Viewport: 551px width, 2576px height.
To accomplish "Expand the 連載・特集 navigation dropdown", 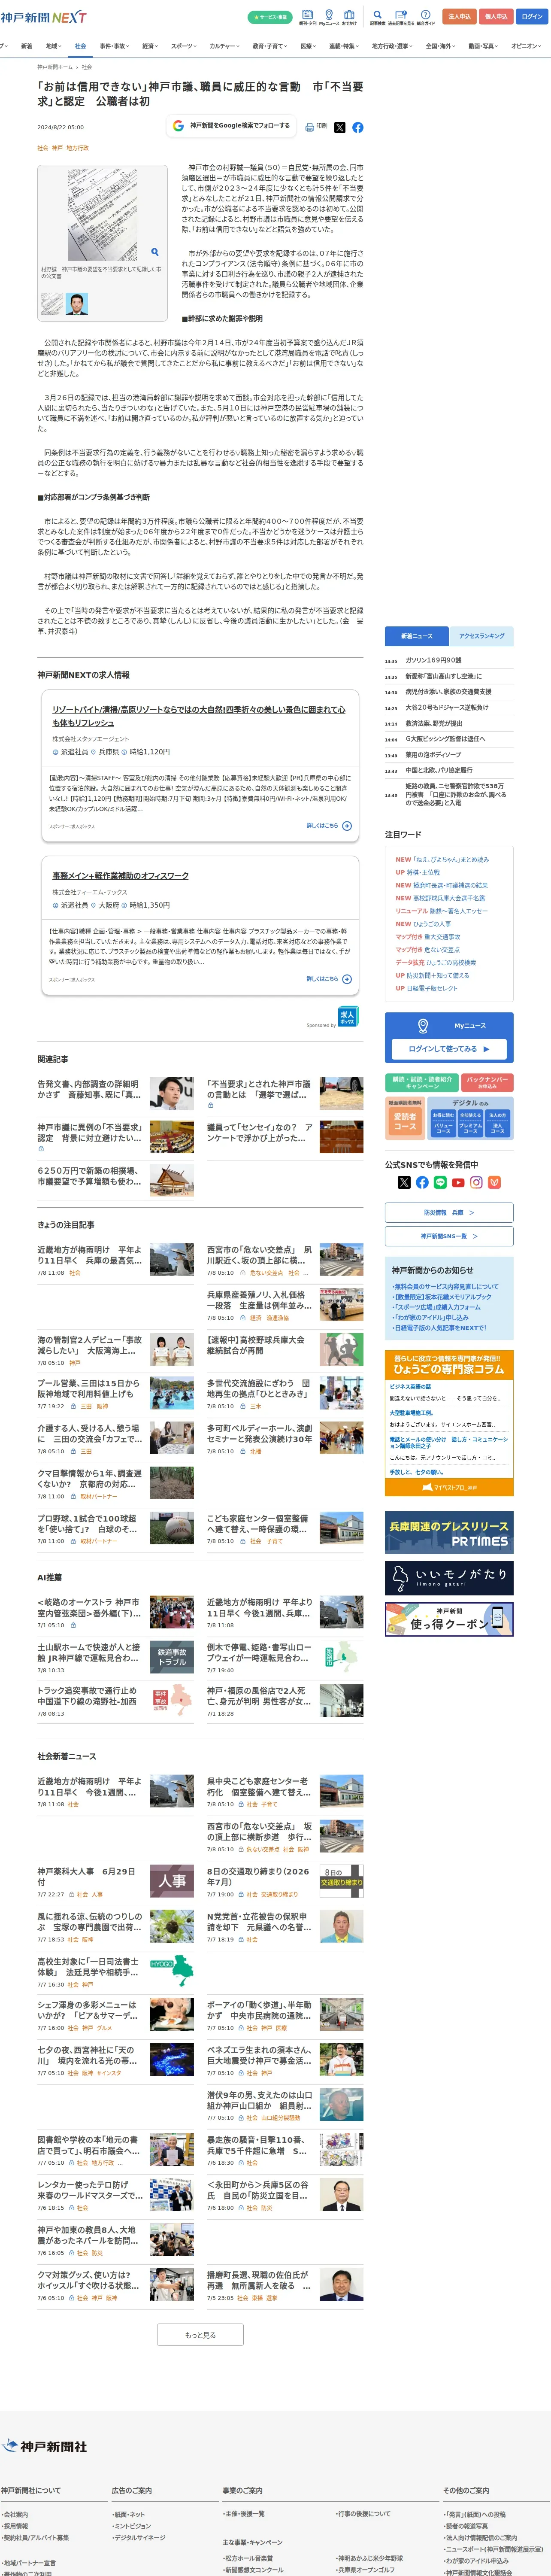I will 345,46.
